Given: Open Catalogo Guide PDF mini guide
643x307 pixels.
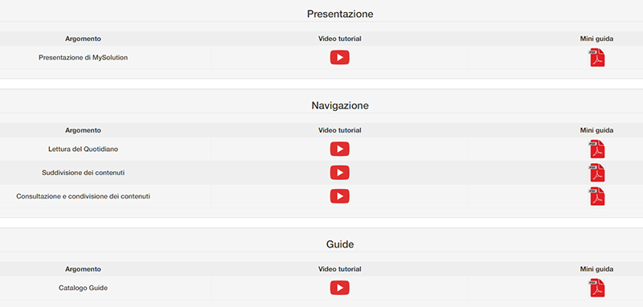Looking at the screenshot, I should coord(597,288).
